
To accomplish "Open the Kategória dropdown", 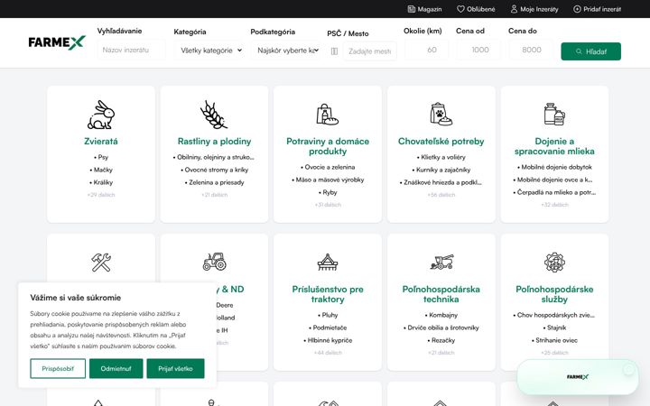I will (210, 51).
